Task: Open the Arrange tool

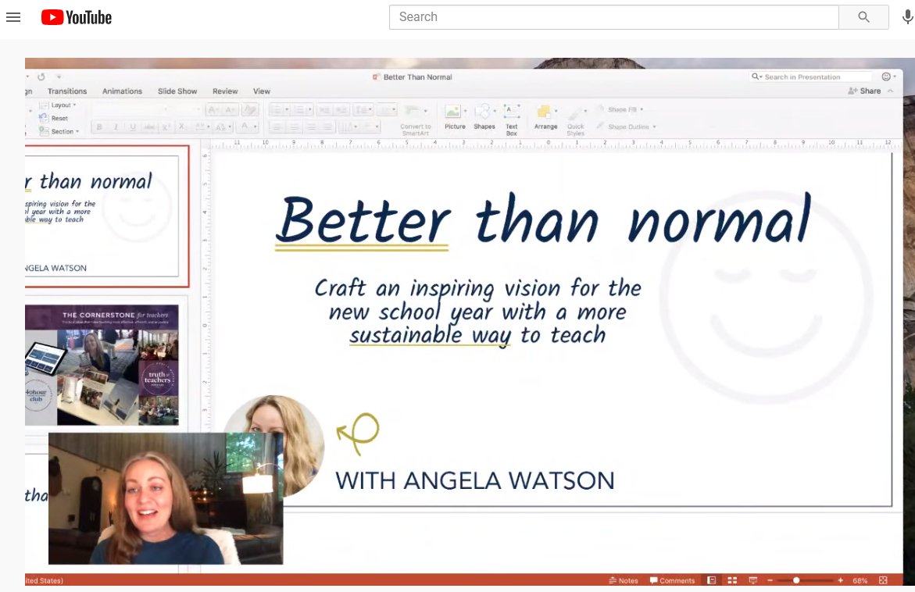Action: [x=545, y=117]
